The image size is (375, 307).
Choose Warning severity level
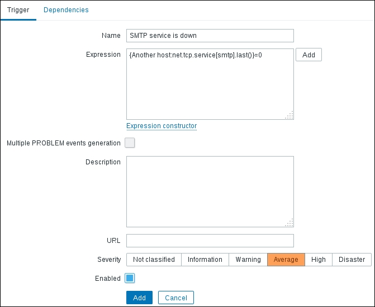coord(248,260)
